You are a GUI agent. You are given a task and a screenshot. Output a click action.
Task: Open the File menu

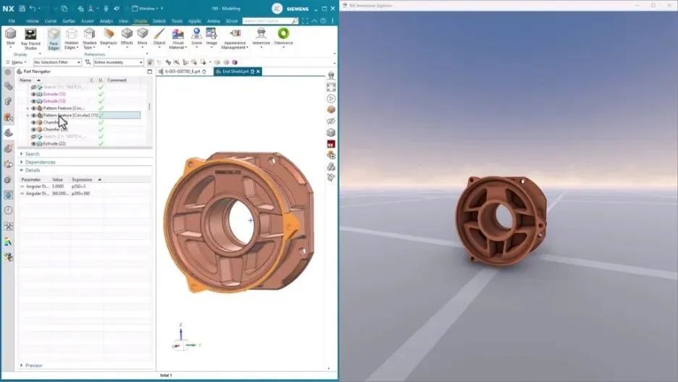click(x=12, y=21)
